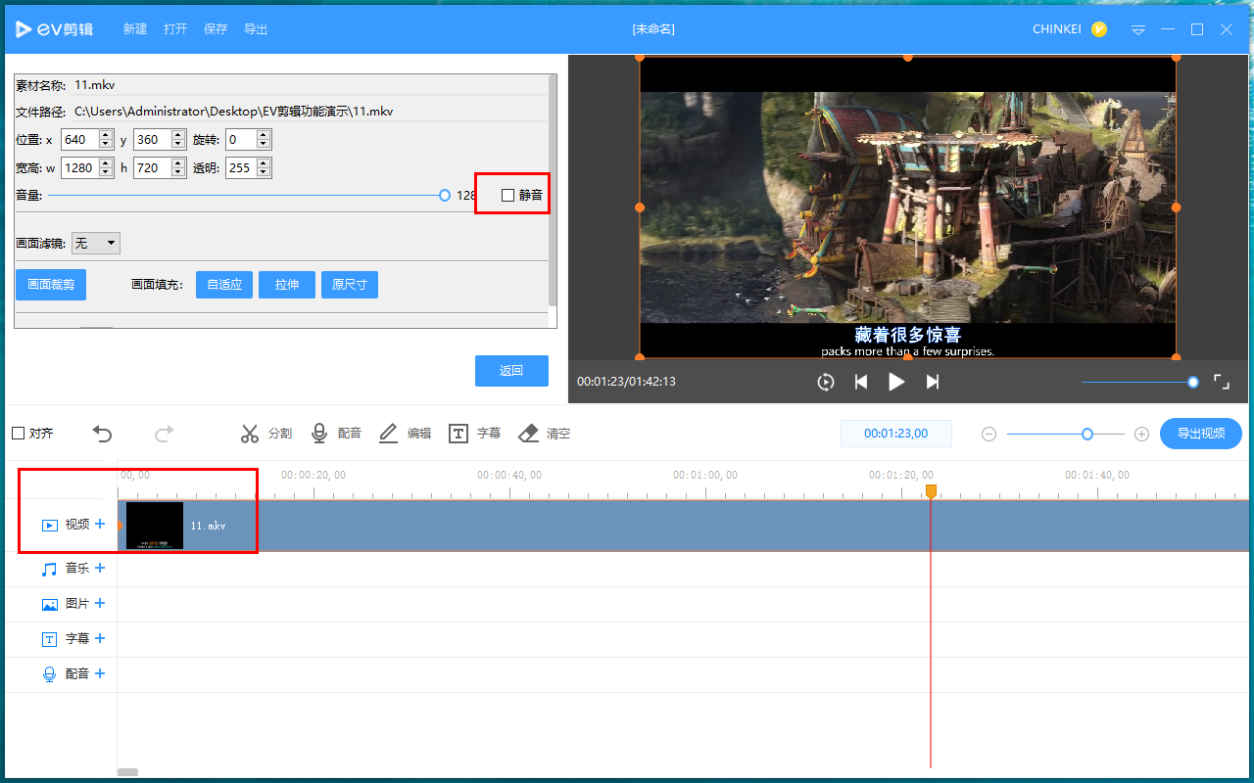1254x783 pixels.
Task: Add subtitle using 字幕 toolbar icon
Action: pos(458,434)
